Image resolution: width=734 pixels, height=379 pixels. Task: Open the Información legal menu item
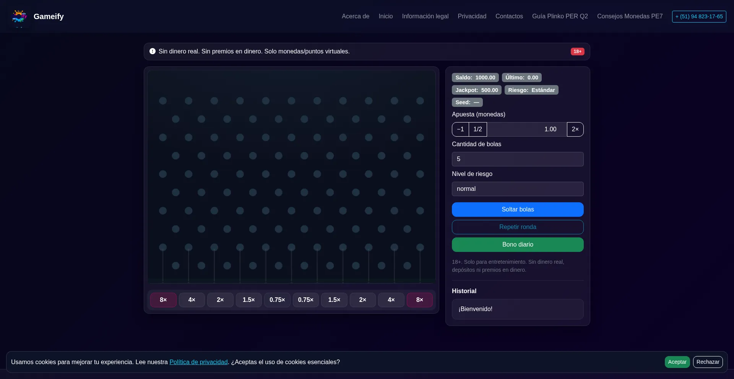tap(425, 16)
